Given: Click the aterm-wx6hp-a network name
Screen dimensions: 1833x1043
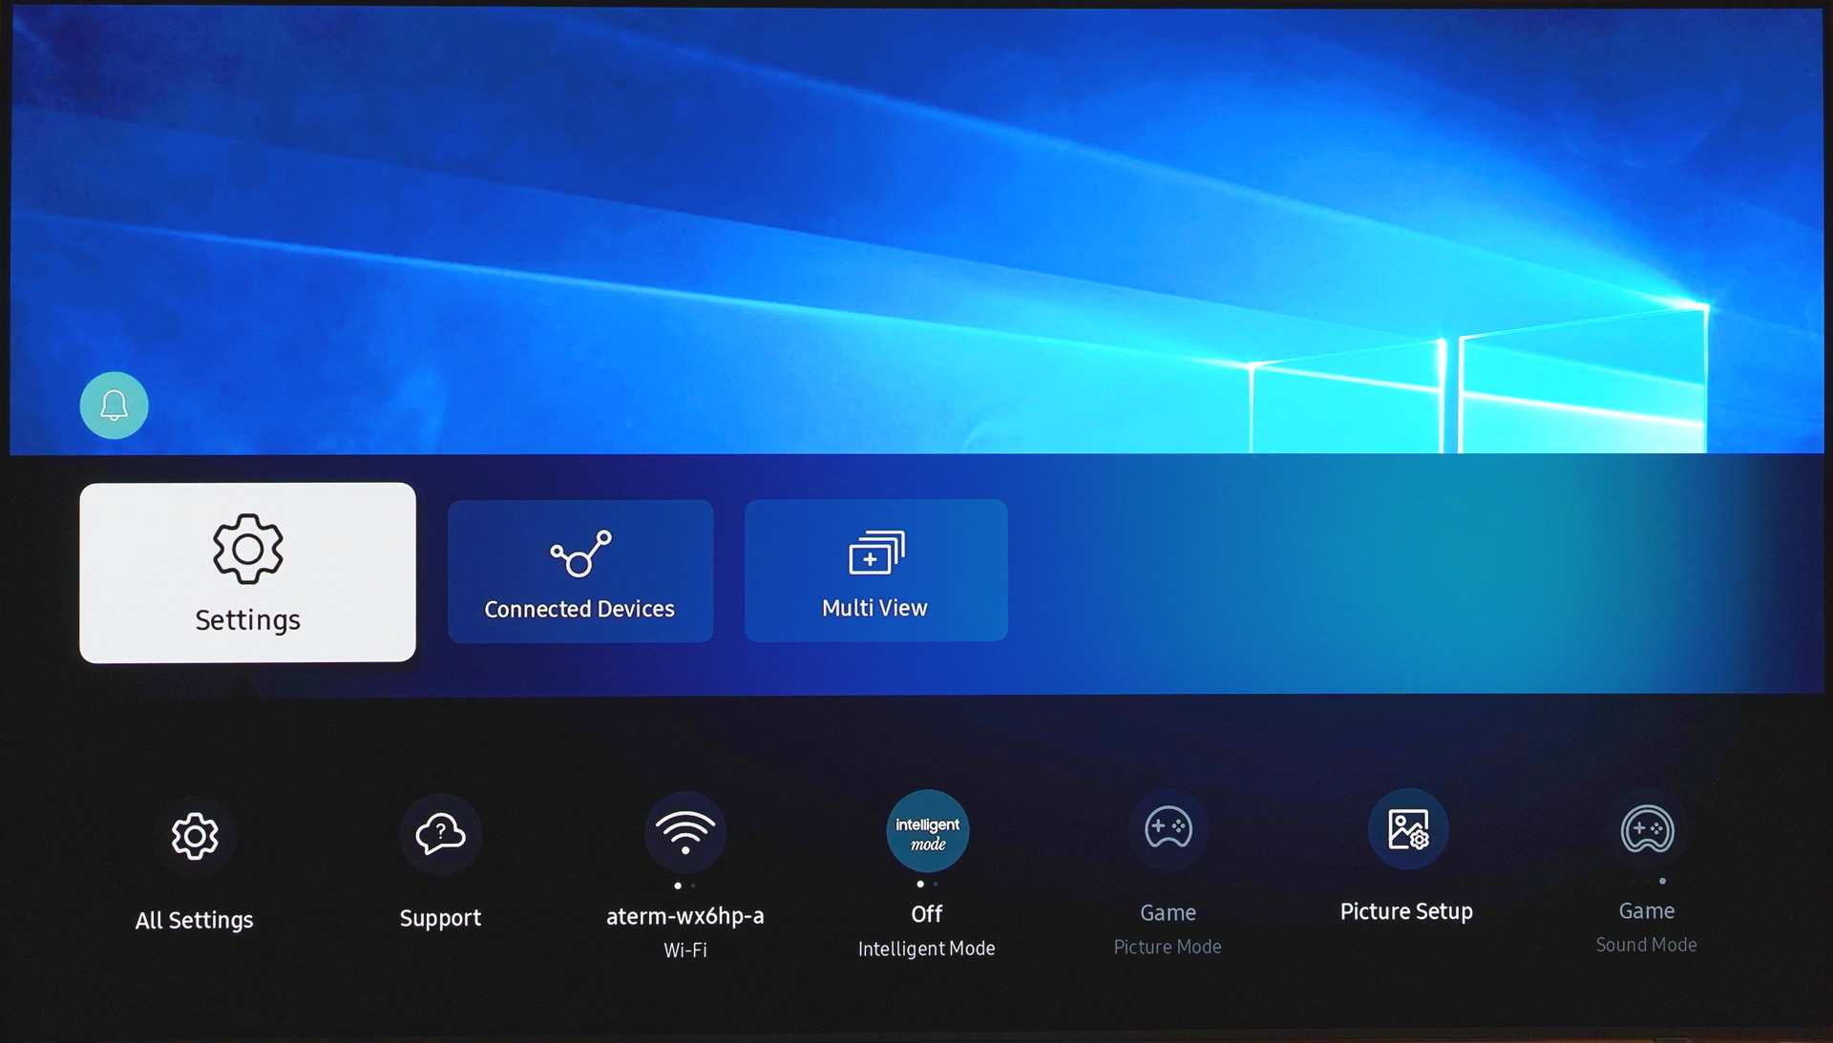Looking at the screenshot, I should tap(685, 916).
